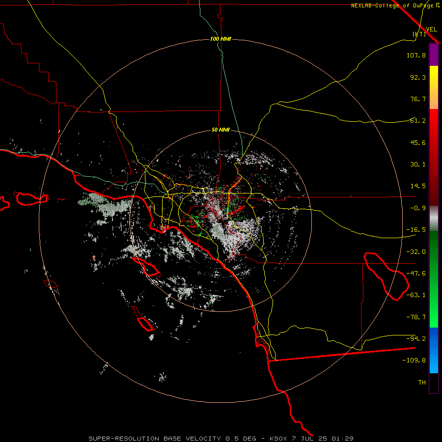Click the -0.9 velocity scale value

(x=418, y=208)
